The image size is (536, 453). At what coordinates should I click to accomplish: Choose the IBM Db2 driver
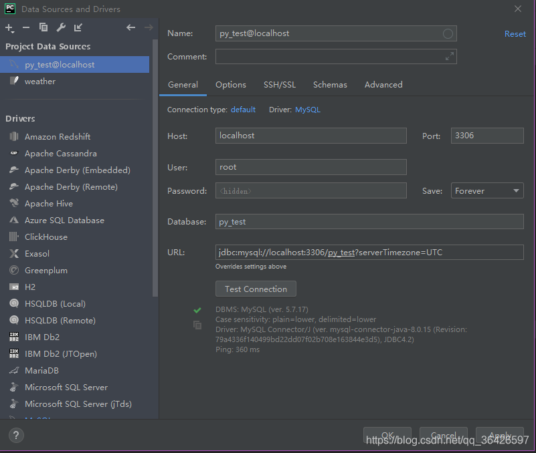point(74,337)
